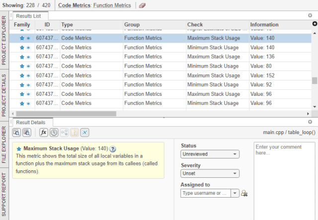Screen dimensions: 318x220
Task: Expand the Assigned to username dropdown arrow
Action: point(235,193)
